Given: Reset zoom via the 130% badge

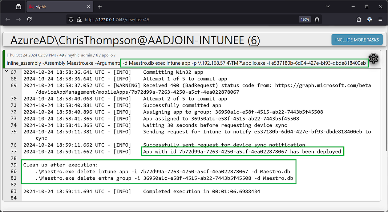Looking at the screenshot, I should point(305,19).
